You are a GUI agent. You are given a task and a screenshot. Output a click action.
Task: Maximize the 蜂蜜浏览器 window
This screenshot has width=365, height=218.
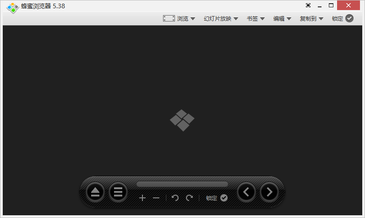point(331,5)
